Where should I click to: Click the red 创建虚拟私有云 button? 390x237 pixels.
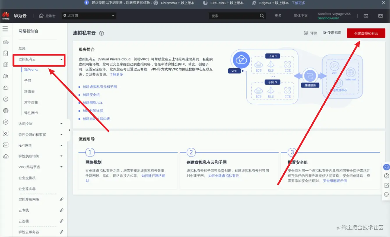(x=366, y=33)
